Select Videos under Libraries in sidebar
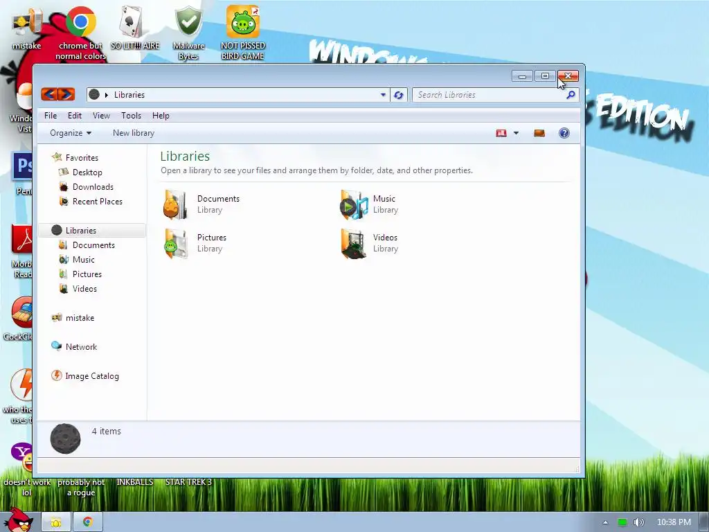This screenshot has height=532, width=709. pyautogui.click(x=84, y=288)
